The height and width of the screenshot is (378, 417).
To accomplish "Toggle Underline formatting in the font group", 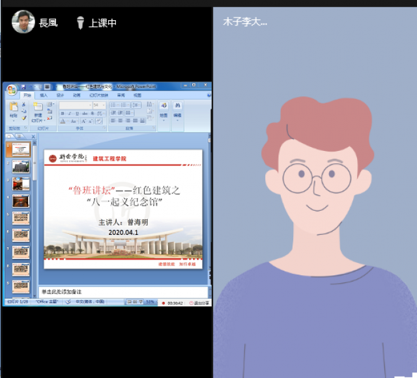I will [x=76, y=113].
